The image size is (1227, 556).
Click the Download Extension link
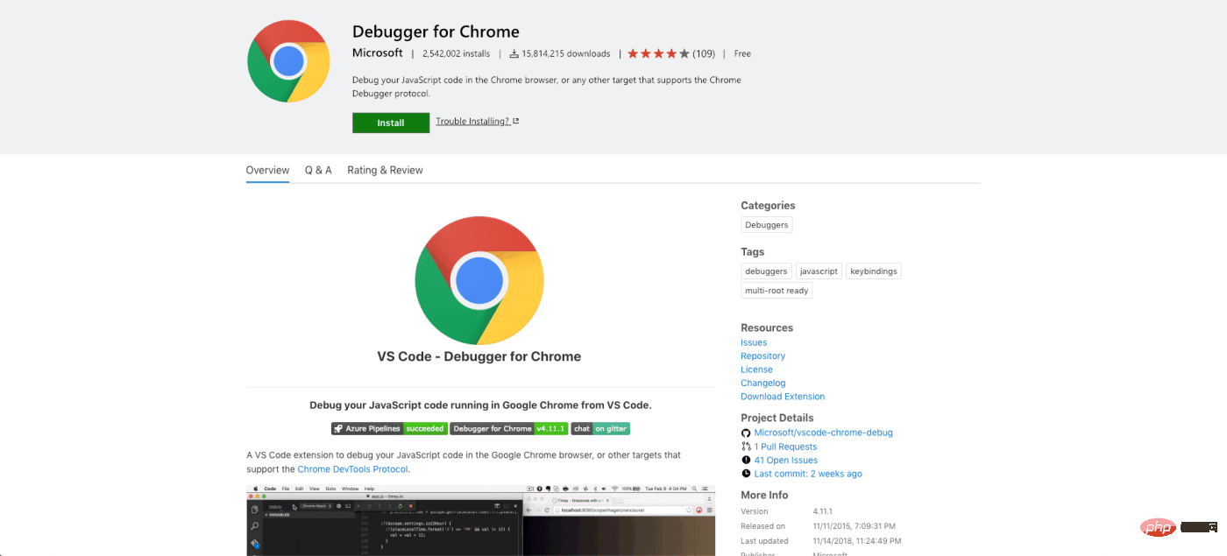[783, 397]
